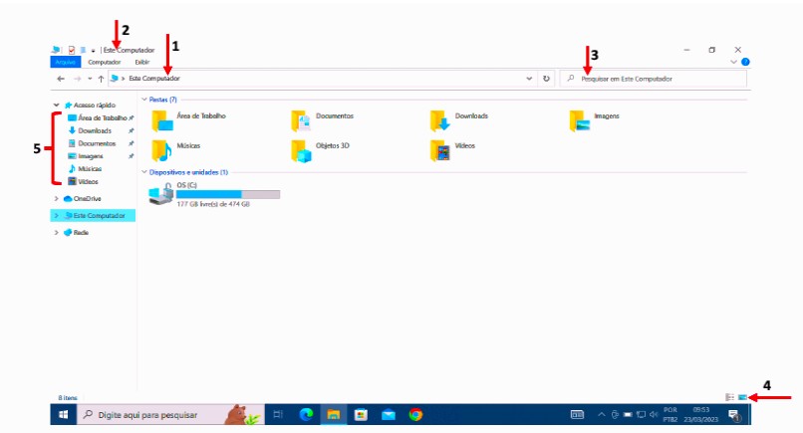Click the pin next to sidebar Downloads
803x433 pixels.
pyautogui.click(x=132, y=131)
